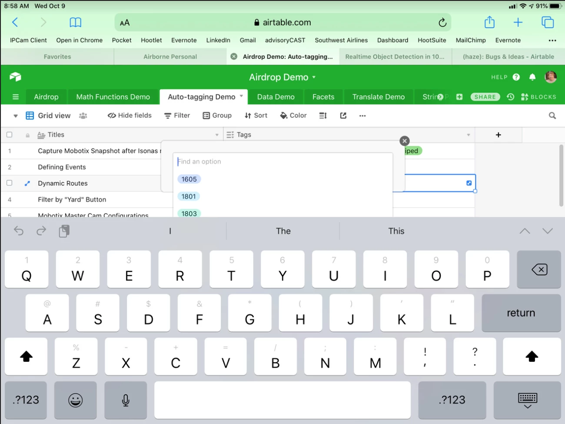Image resolution: width=565 pixels, height=424 pixels.
Task: Open Southwest Airlines bookmark
Action: pos(341,40)
